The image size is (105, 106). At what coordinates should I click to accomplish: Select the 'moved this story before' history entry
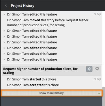click(x=48, y=23)
